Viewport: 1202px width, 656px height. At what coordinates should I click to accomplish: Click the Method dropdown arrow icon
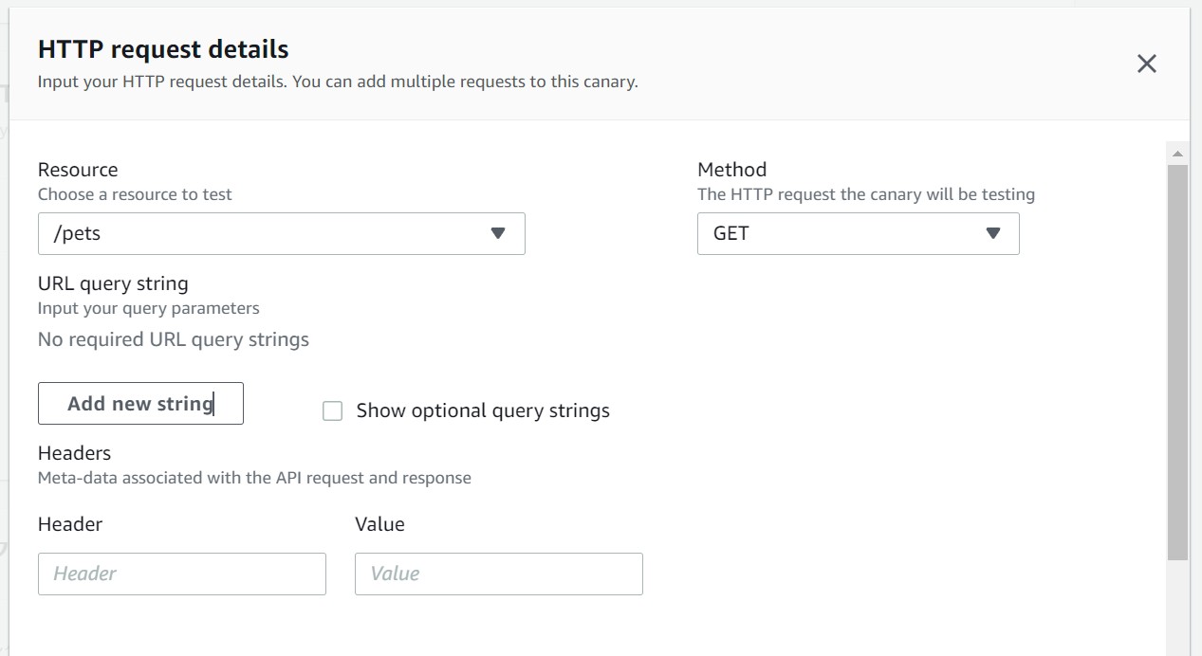pos(993,234)
